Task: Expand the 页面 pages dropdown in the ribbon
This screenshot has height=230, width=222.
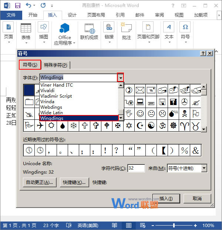Action: point(9,42)
